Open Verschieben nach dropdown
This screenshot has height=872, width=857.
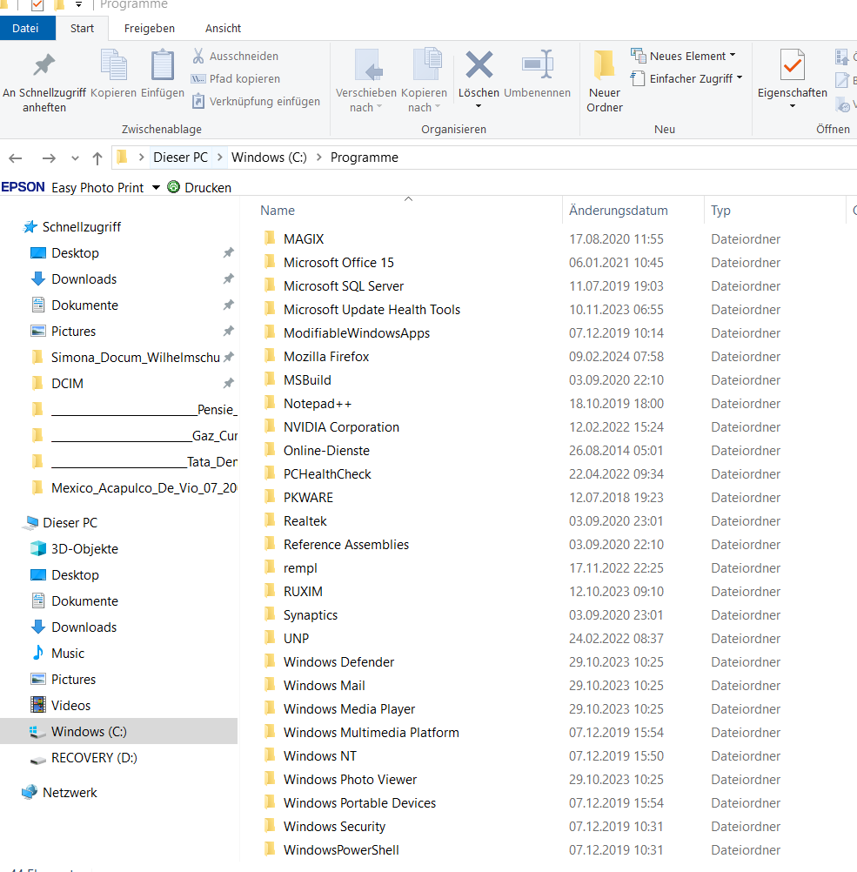click(366, 83)
